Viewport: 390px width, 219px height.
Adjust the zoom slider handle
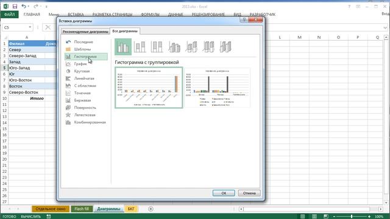pos(352,217)
